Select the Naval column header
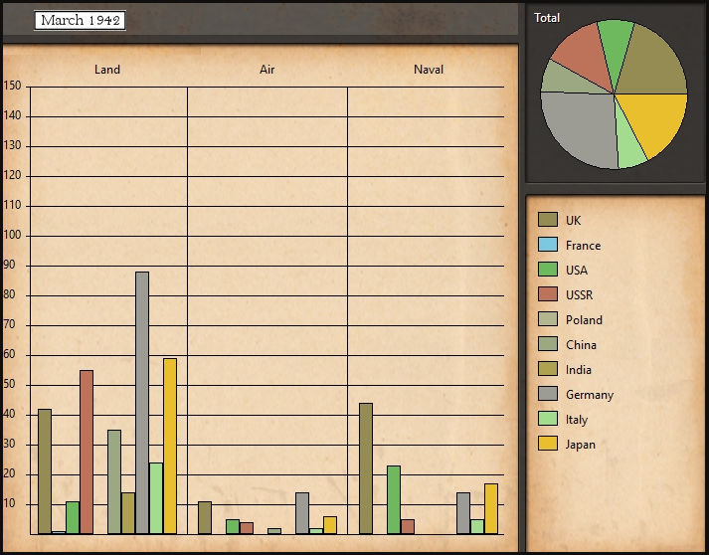Image resolution: width=709 pixels, height=555 pixels. [x=429, y=69]
